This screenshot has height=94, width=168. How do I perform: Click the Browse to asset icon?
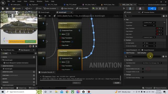[8, 8]
